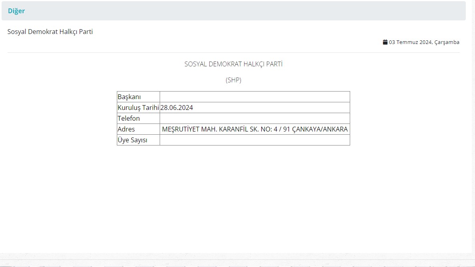475x267 pixels.
Task: Click the Adres row label
Action: click(x=126, y=129)
